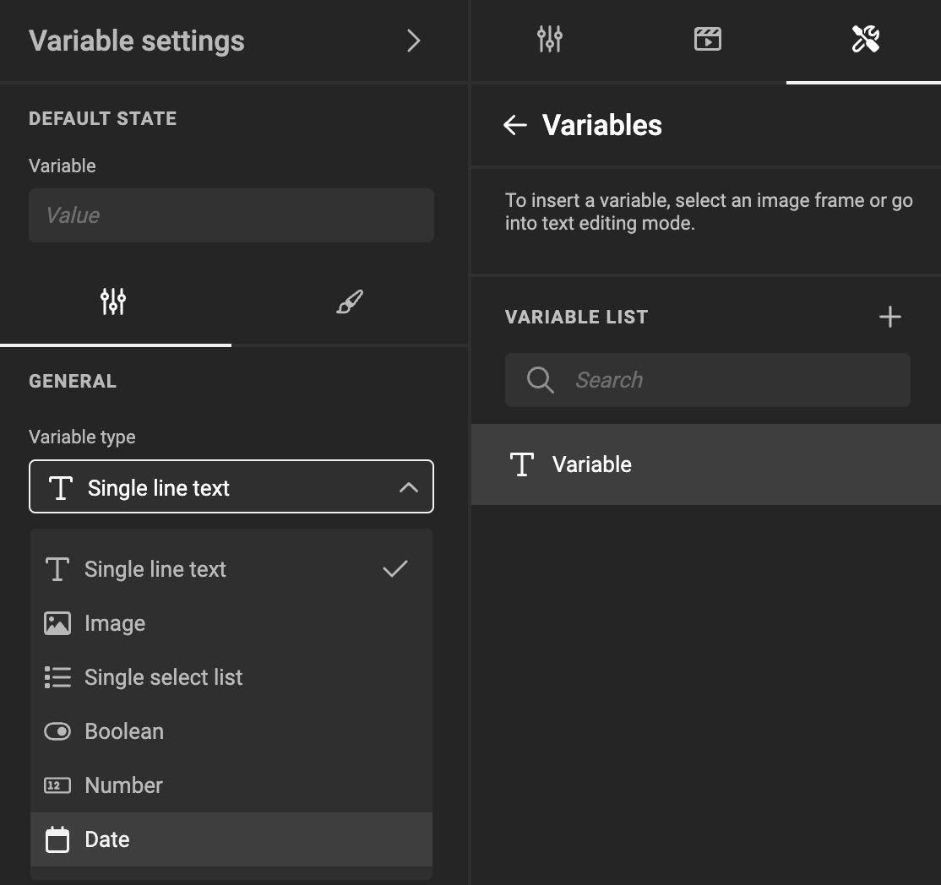The height and width of the screenshot is (885, 941).
Task: Select the wrench and screwdriver tools tab
Action: pyautogui.click(x=865, y=40)
